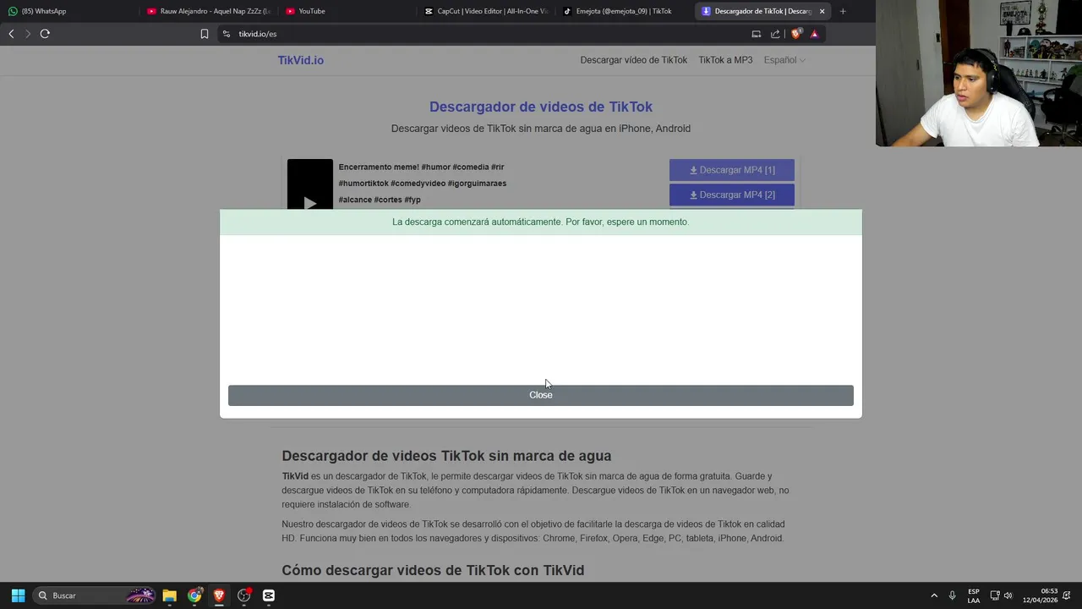This screenshot has width=1082, height=609.
Task: Switch to Emejota TikTok tab
Action: pyautogui.click(x=624, y=11)
